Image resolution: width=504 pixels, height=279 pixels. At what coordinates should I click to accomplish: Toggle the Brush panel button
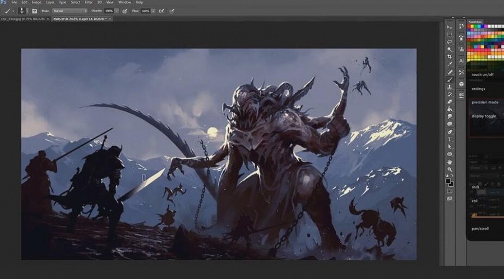coord(34,11)
